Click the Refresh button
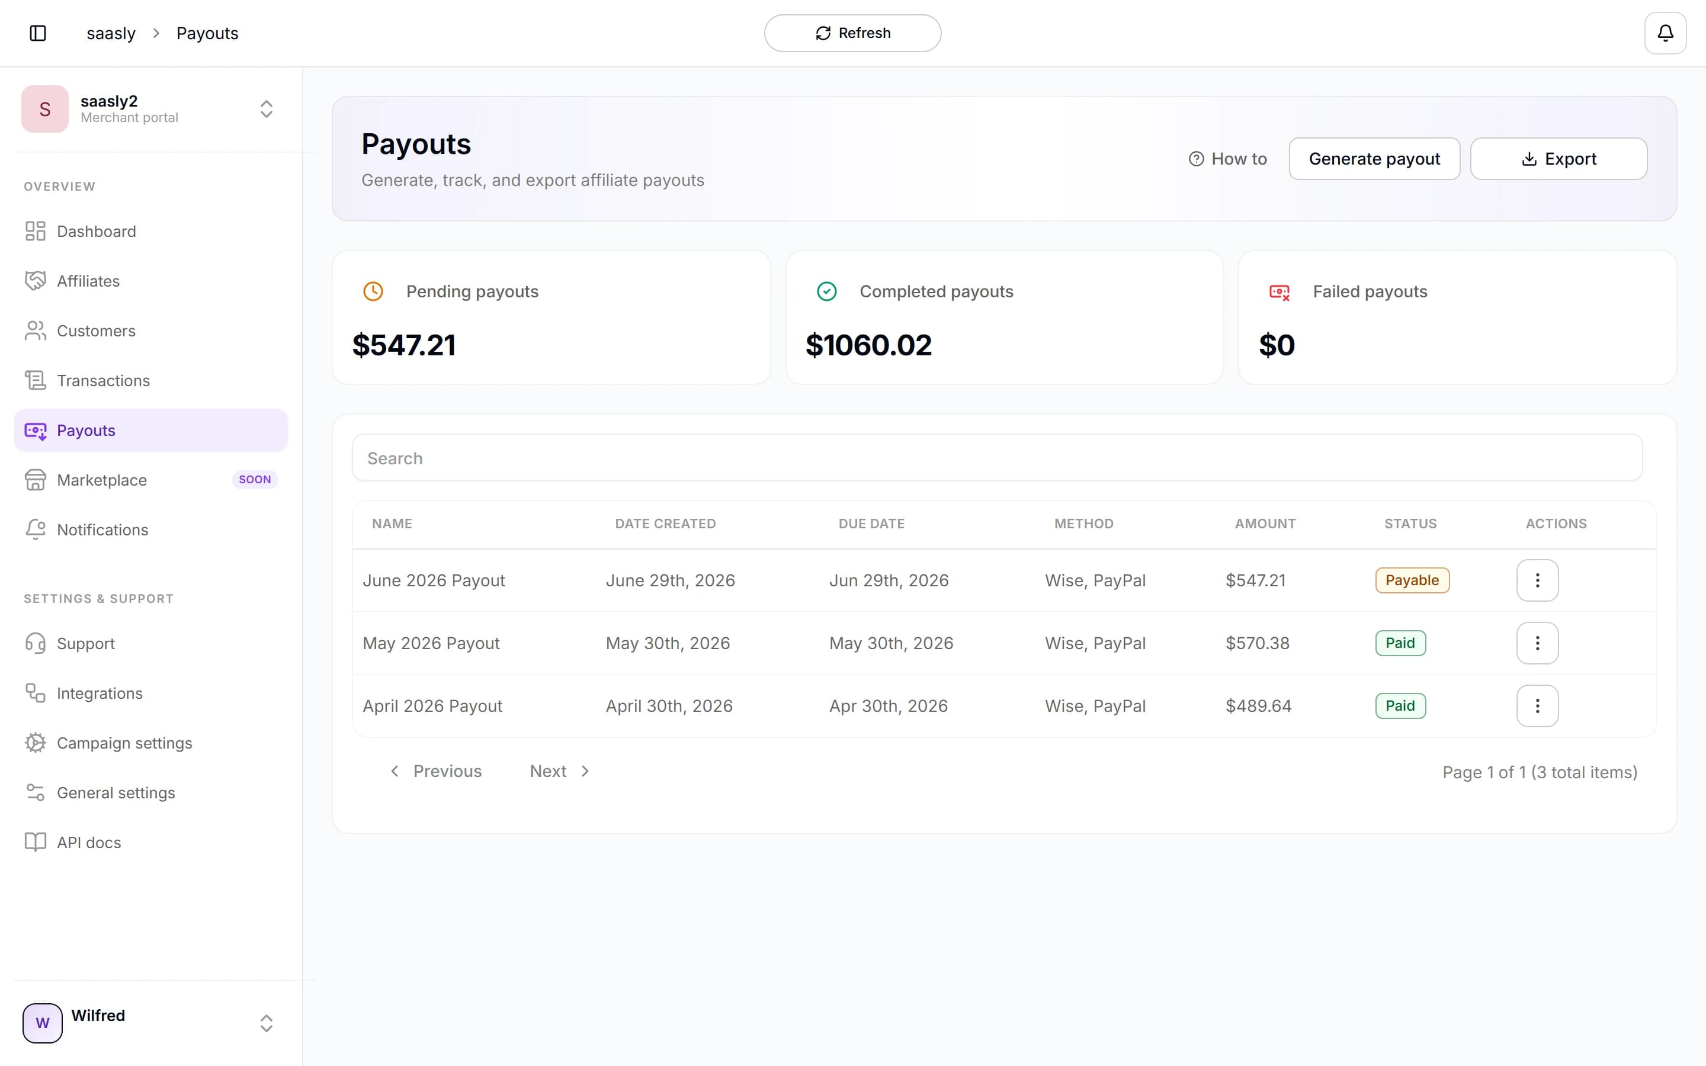The height and width of the screenshot is (1066, 1706). pos(852,33)
